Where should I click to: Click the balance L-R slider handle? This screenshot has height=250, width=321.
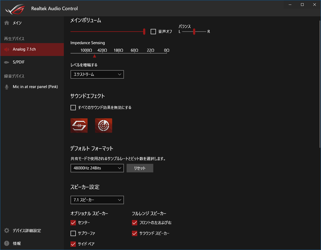click(194, 32)
